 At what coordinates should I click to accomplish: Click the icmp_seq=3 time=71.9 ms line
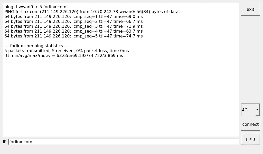pos(73,26)
